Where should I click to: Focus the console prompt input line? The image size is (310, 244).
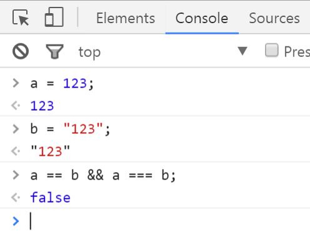pos(155,221)
